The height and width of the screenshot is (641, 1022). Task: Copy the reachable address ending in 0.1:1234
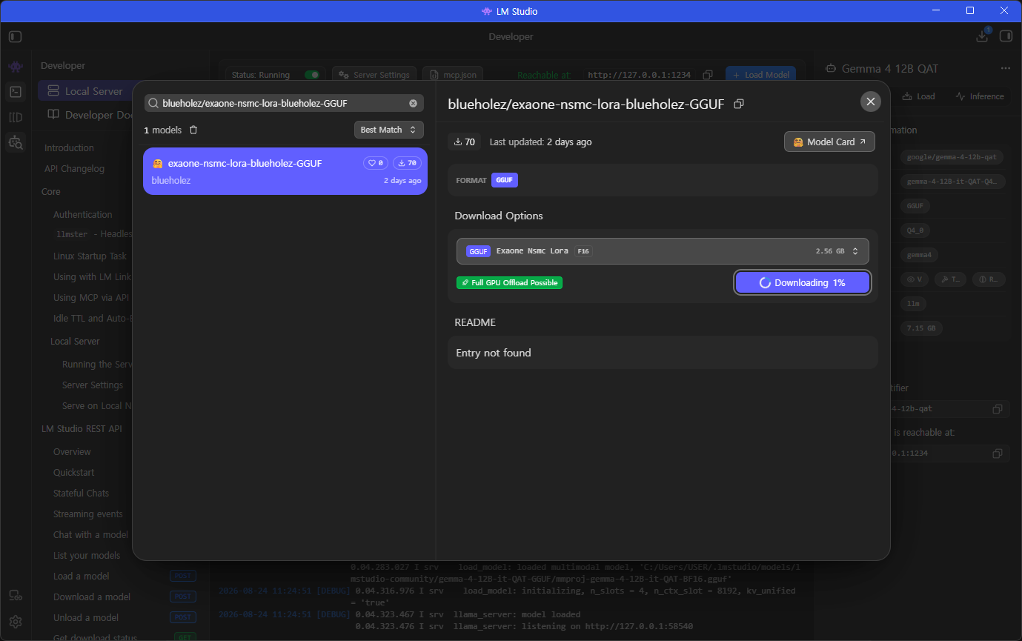tap(998, 453)
